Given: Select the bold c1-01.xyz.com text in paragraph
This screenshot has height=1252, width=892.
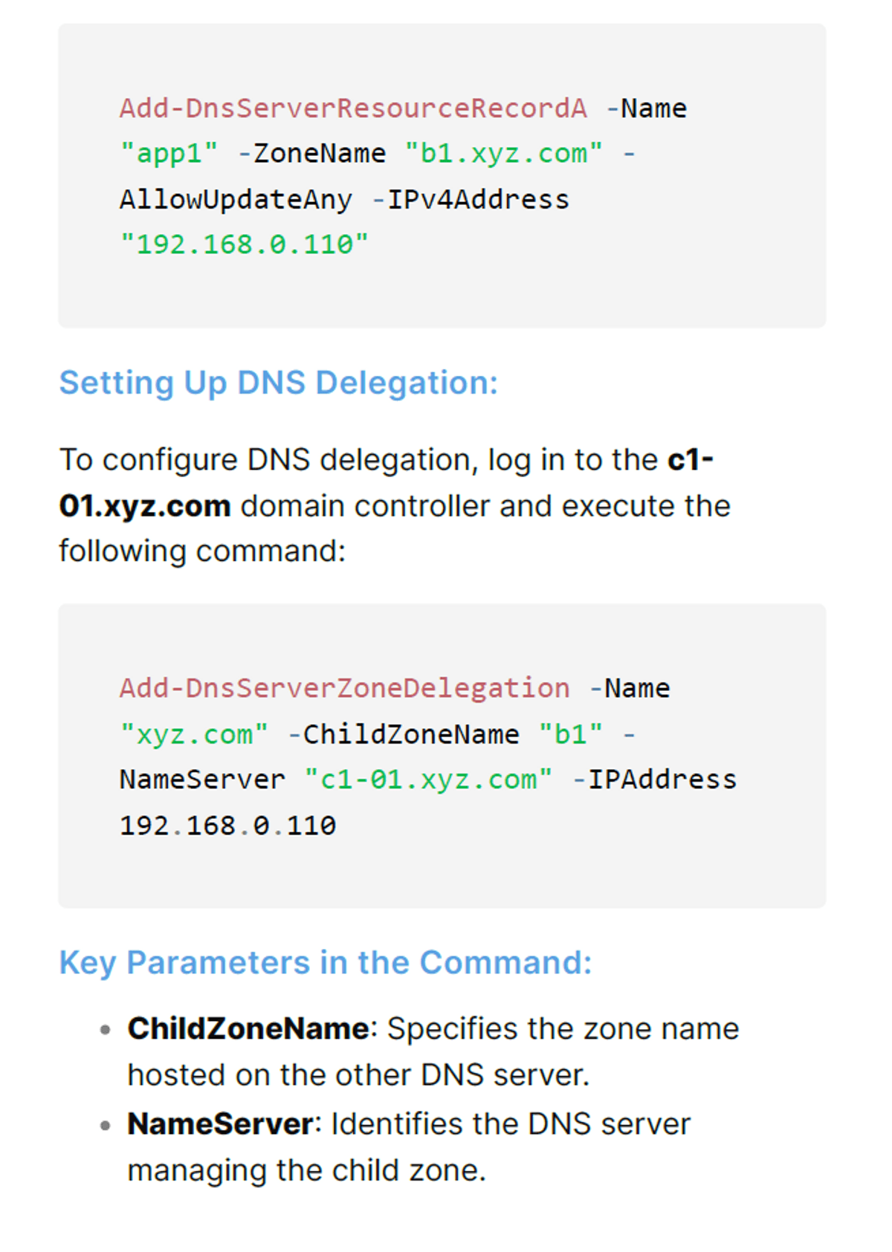Looking at the screenshot, I should pyautogui.click(x=386, y=483).
